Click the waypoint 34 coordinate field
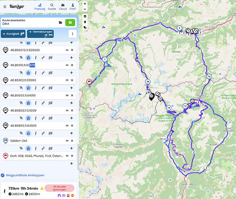The height and width of the screenshot is (199, 236). point(36,65)
